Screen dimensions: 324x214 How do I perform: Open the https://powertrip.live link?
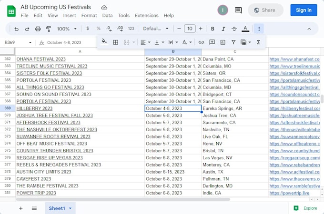coord(289,193)
